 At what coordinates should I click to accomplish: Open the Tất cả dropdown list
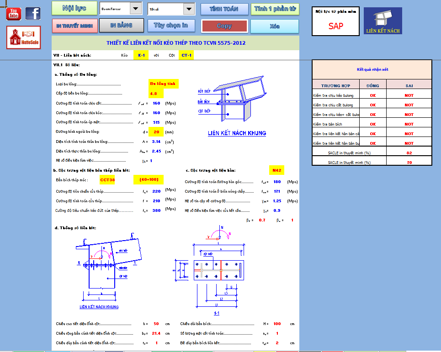pyautogui.click(x=189, y=9)
